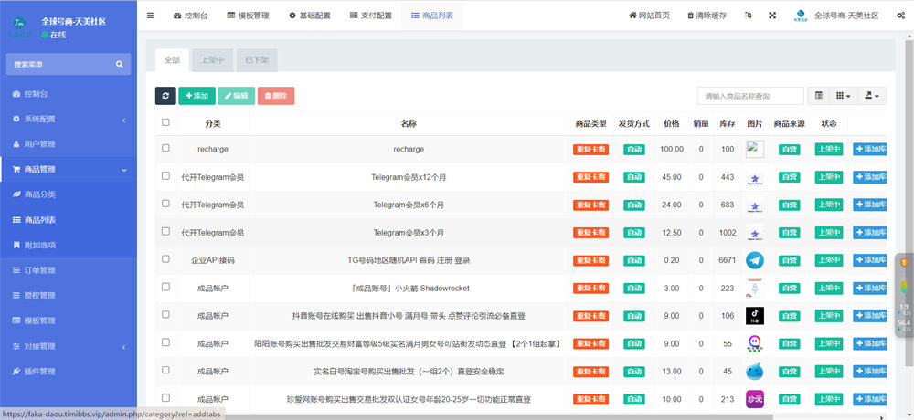The width and height of the screenshot is (914, 420).
Task: Switch to the 上架中 tab
Action: point(212,60)
